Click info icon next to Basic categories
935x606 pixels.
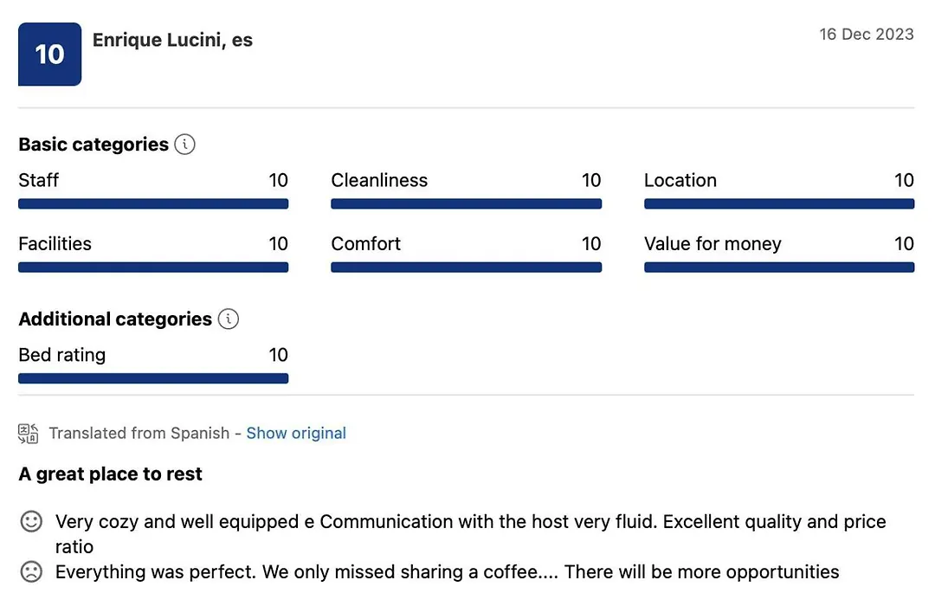[185, 145]
